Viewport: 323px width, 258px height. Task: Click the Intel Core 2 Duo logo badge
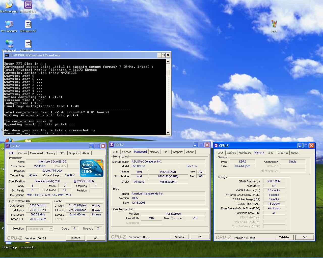pyautogui.click(x=92, y=168)
